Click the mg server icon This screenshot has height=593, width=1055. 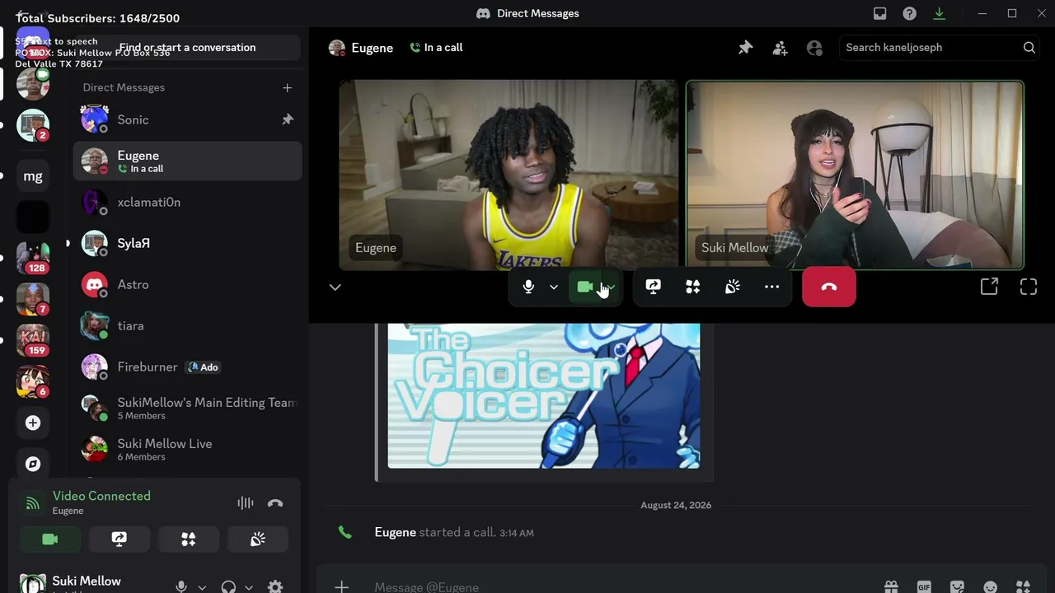pyautogui.click(x=33, y=175)
